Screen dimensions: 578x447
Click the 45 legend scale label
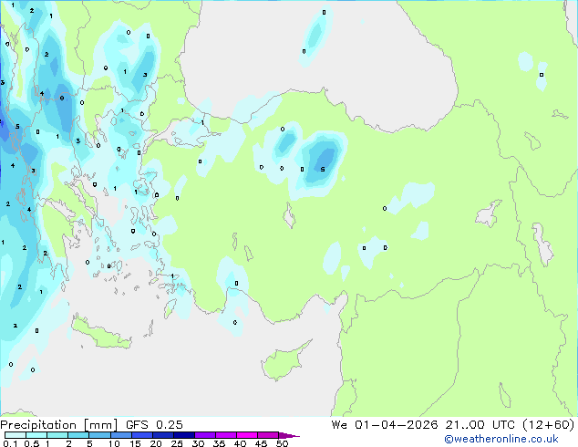point(261,443)
